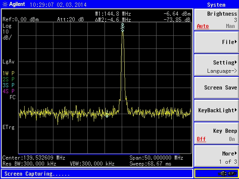Select the 1W P trace indicator
Viewport: 239px width, 179px height.
click(x=8, y=73)
